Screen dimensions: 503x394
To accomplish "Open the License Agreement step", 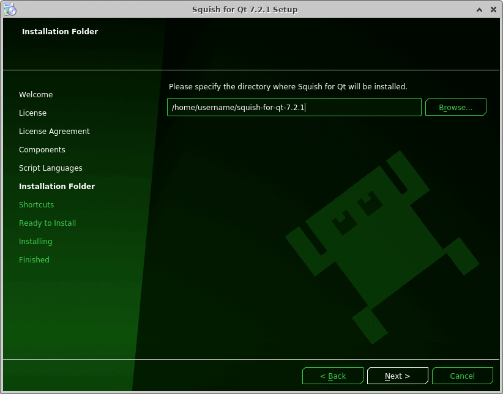I will 54,132.
